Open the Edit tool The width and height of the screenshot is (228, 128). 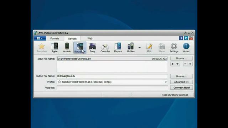tap(149, 48)
